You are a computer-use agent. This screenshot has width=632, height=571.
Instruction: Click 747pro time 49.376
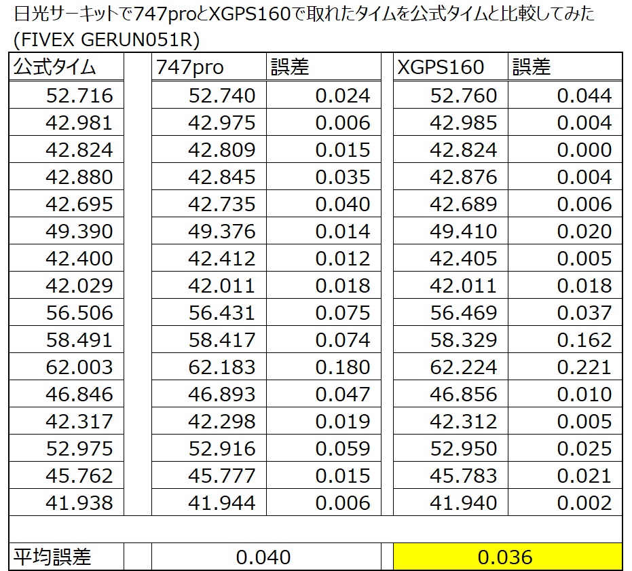coord(209,231)
